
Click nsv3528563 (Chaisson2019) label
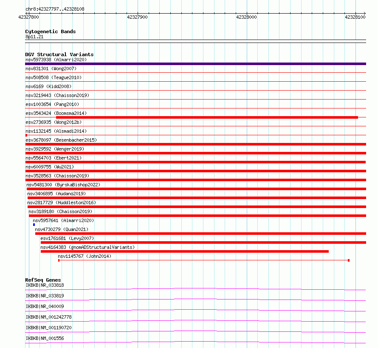coord(57,176)
